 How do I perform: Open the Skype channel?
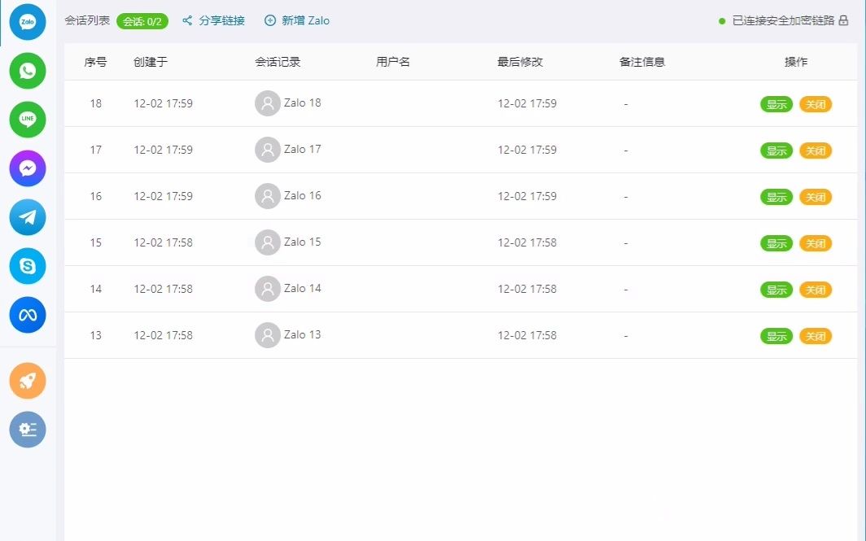point(27,266)
